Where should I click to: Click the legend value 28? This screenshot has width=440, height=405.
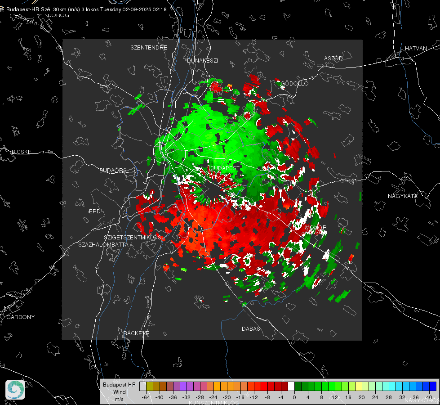pos(389,397)
